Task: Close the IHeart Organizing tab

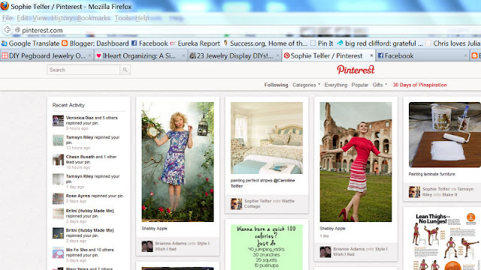Action: pos(183,55)
